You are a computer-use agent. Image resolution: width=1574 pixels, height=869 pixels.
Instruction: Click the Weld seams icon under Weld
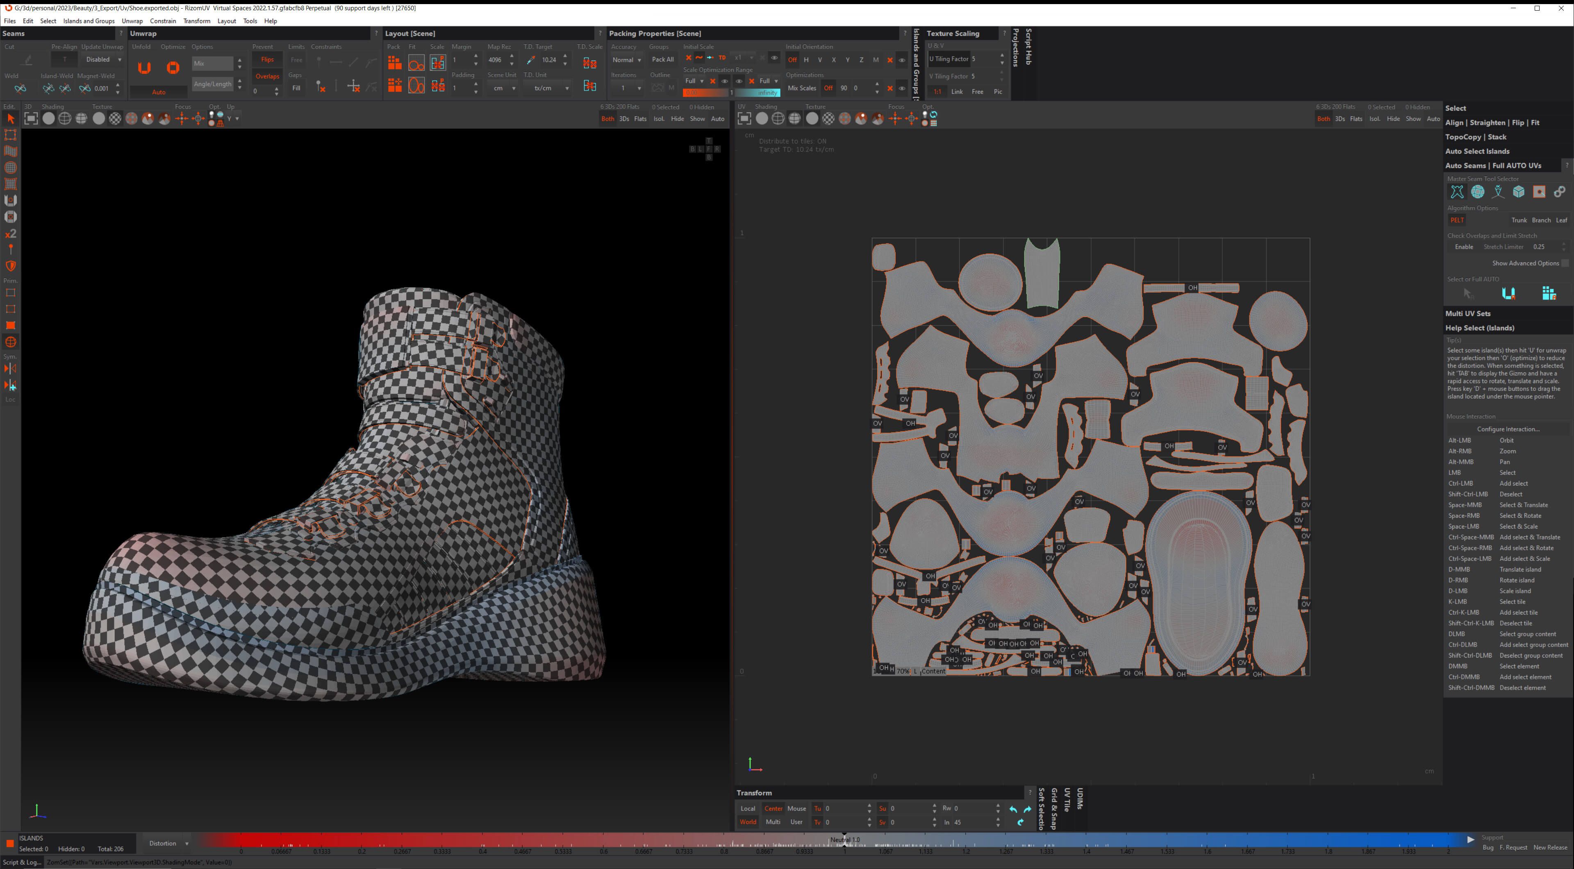tap(20, 88)
